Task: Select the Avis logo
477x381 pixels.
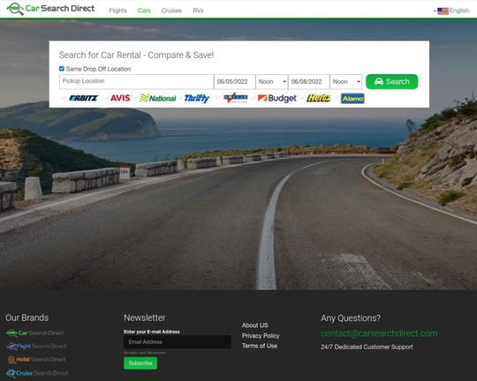Action: [120, 98]
